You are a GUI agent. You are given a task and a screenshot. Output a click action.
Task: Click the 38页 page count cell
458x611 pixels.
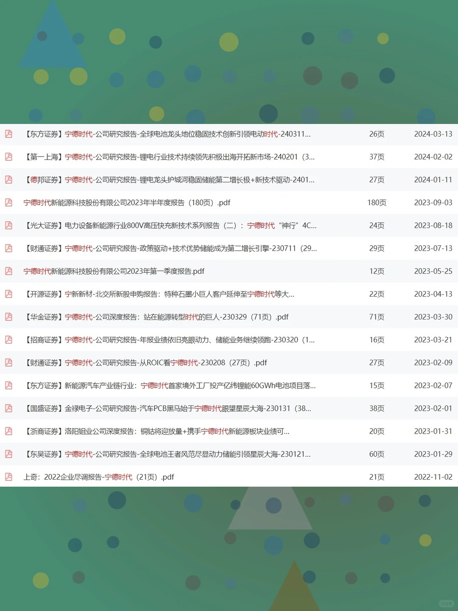(377, 409)
